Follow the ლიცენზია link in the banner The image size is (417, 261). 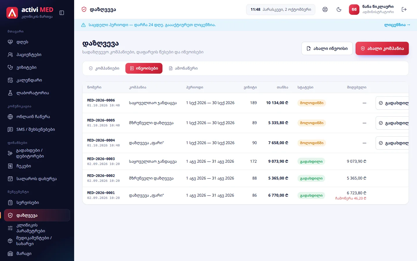(397, 25)
